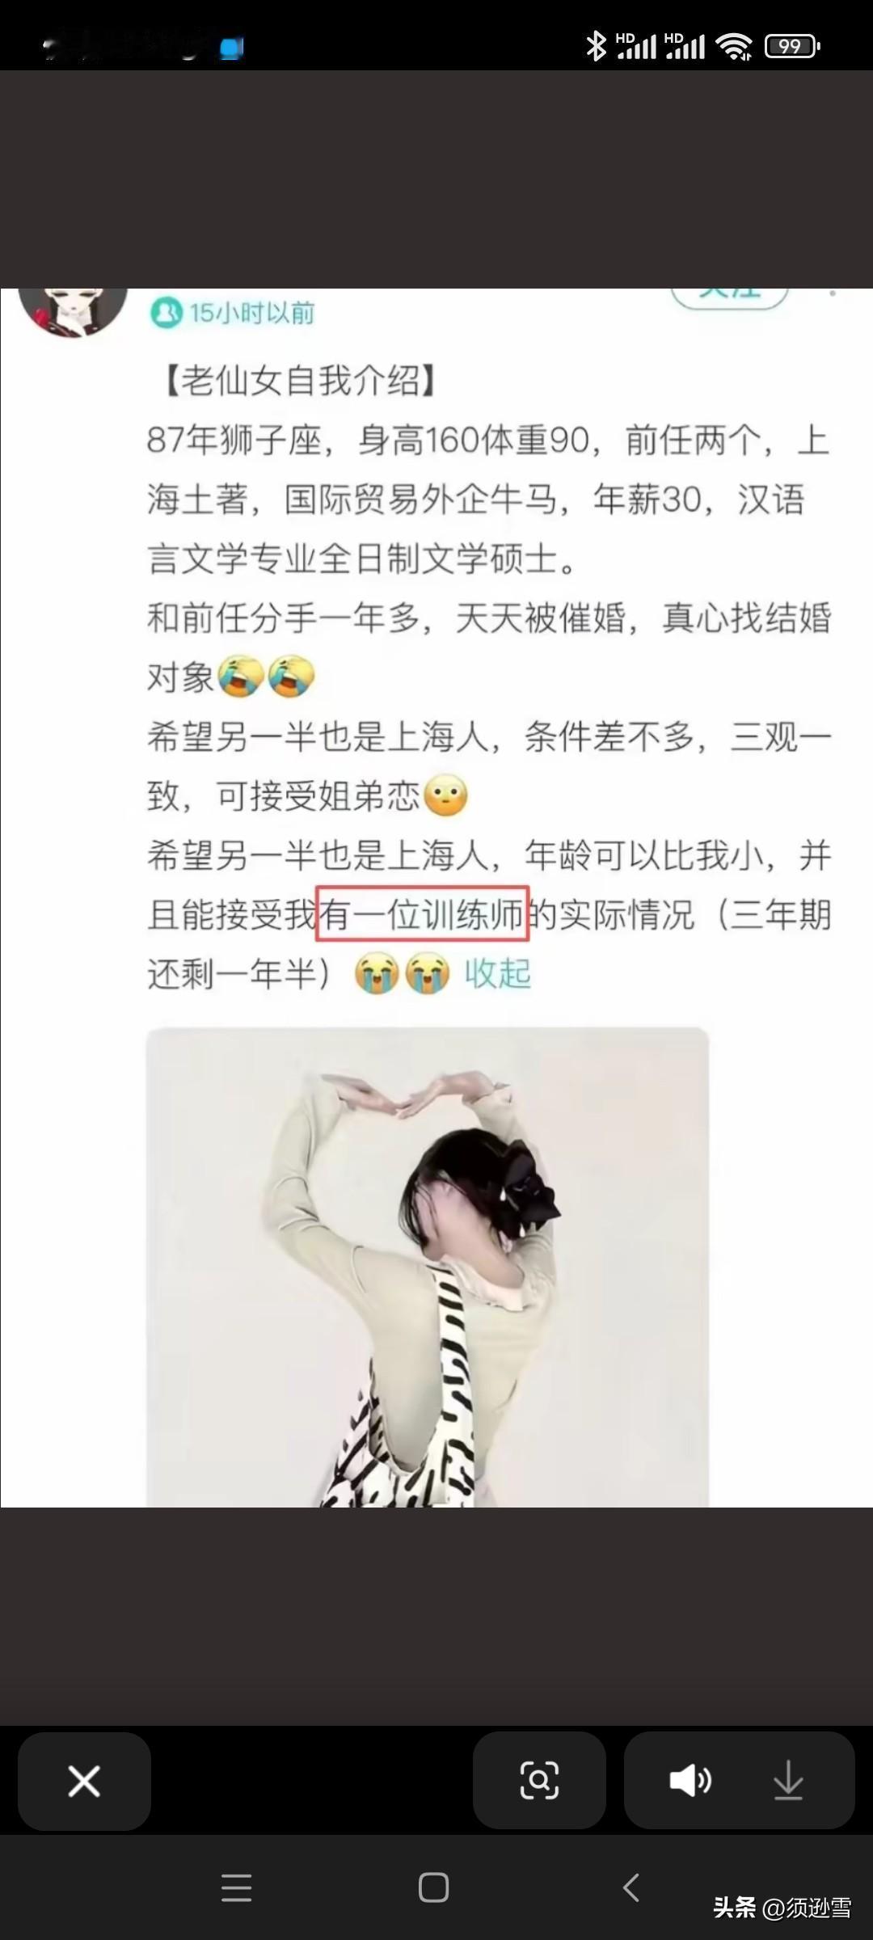Tap the Android back chevron

(631, 1888)
